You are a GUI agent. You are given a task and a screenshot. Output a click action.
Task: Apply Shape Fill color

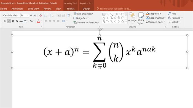147,14
